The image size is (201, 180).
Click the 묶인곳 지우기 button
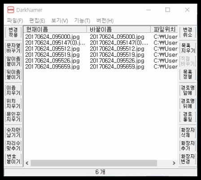pyautogui.click(x=13, y=117)
